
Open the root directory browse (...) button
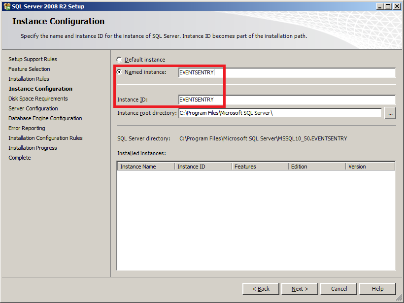tap(390, 113)
